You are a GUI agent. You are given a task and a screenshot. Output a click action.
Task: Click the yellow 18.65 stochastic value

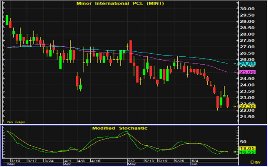[x=247, y=148]
